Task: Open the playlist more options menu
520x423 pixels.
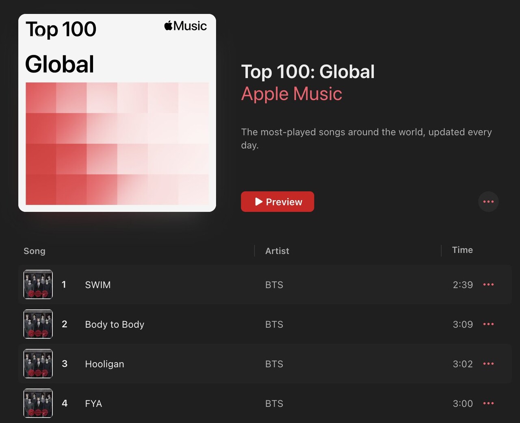Action: pos(488,202)
